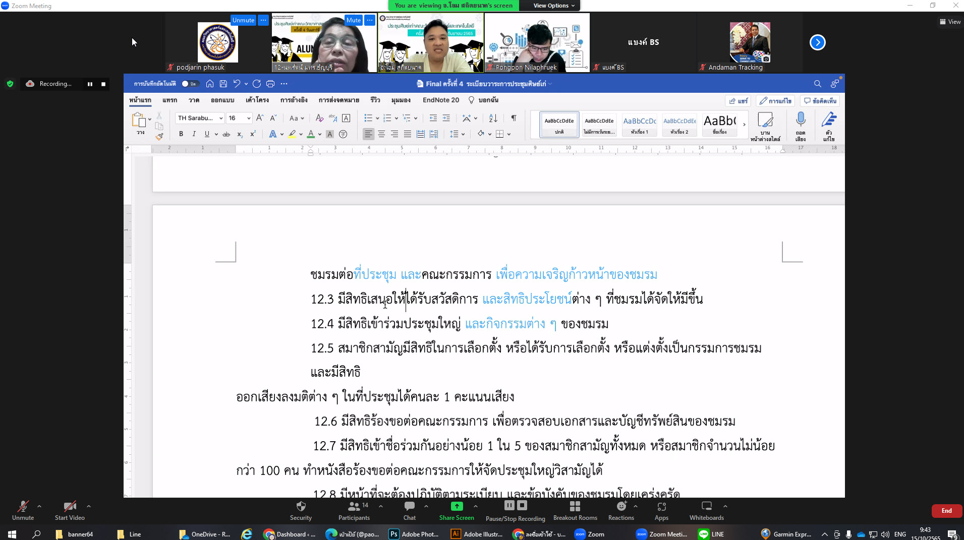The width and height of the screenshot is (964, 540).
Task: Apply superscript formatting
Action: coord(253,134)
